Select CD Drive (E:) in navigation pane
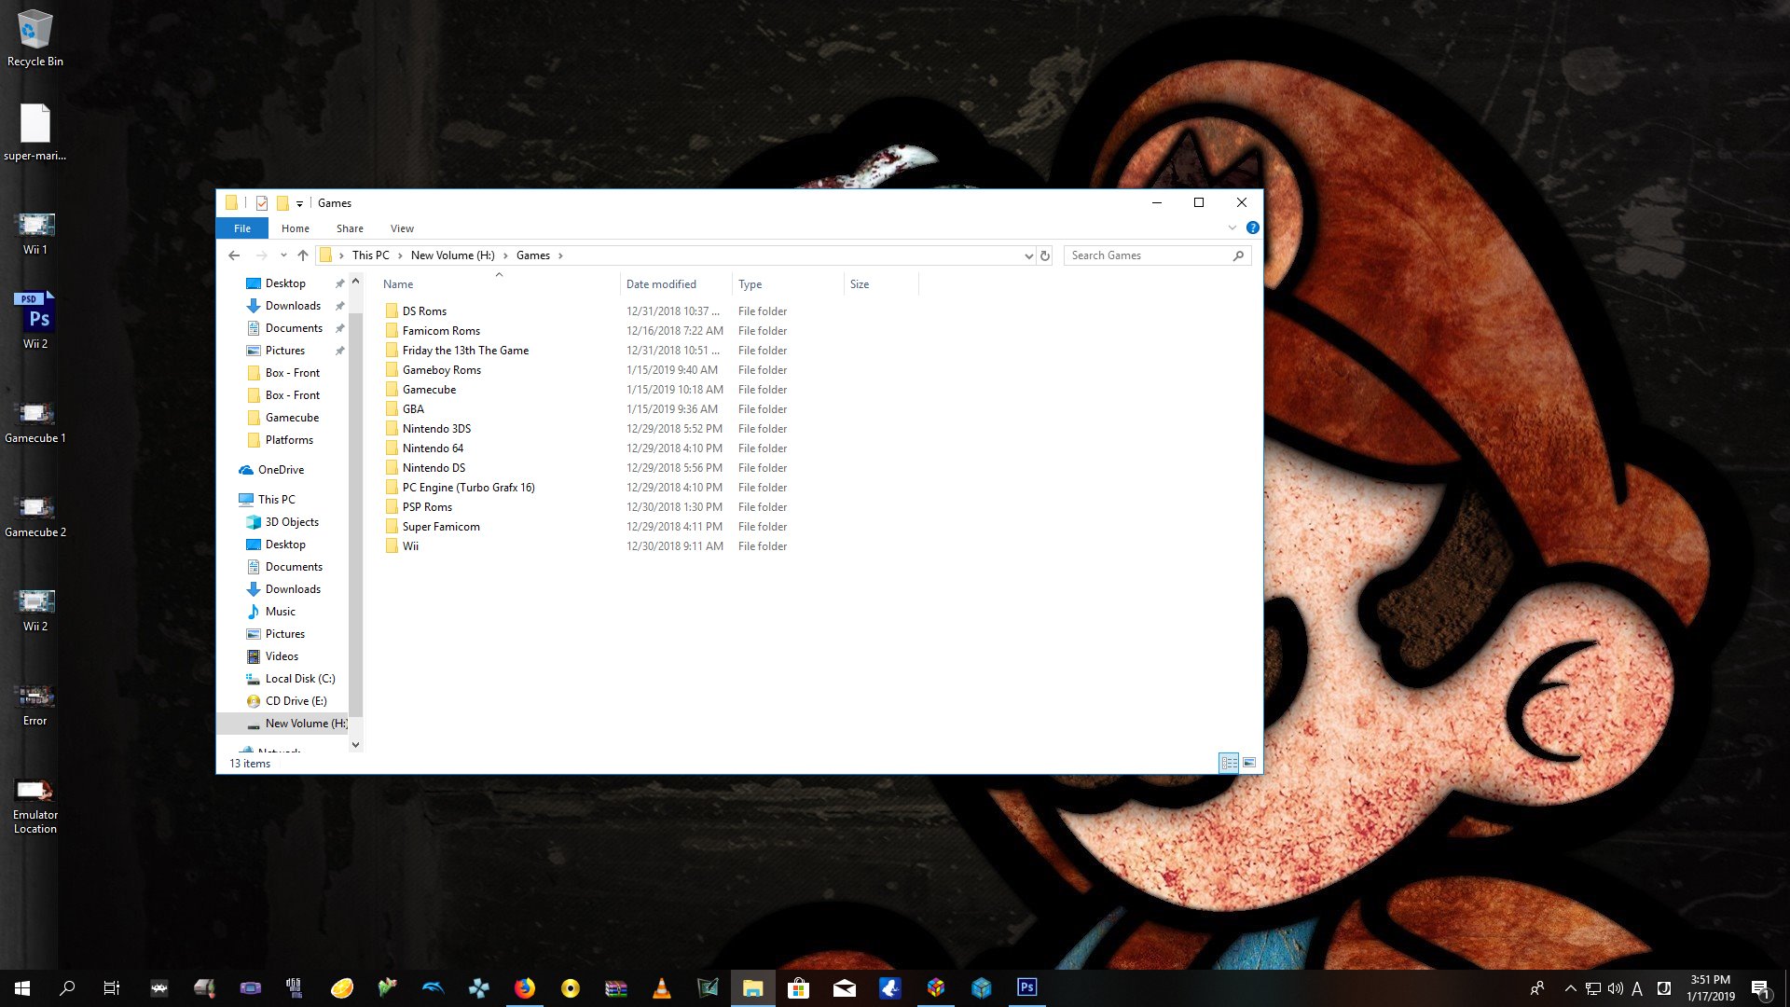This screenshot has height=1007, width=1790. coord(296,701)
